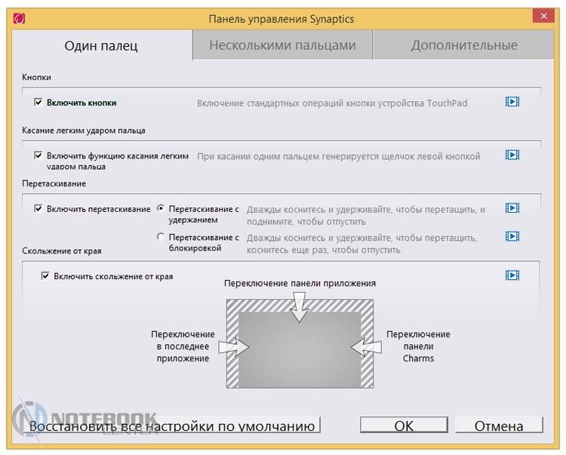Switch to the Несколькими пальцами tab
Viewport: 566px width, 455px height.
[x=283, y=45]
